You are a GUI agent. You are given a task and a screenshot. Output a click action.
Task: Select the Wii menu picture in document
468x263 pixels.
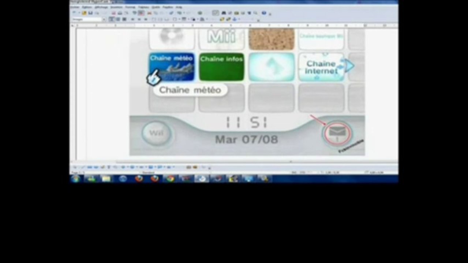click(247, 92)
